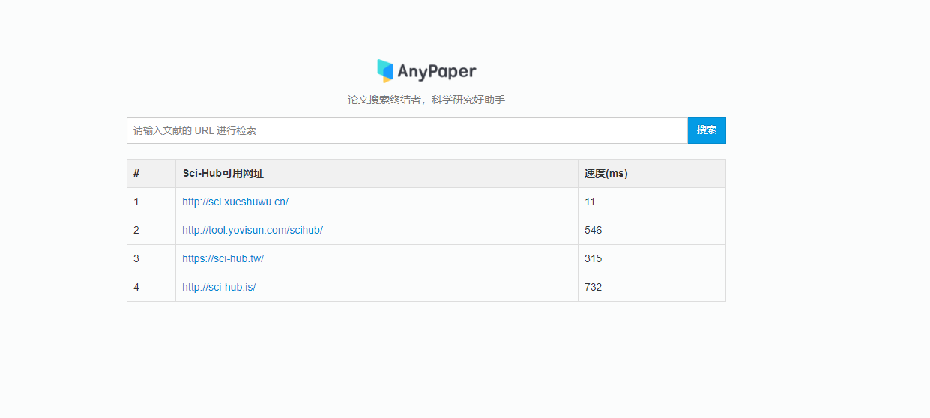Click the 'Sci-Hub可用网址' column header
The width and height of the screenshot is (930, 418).
[377, 174]
